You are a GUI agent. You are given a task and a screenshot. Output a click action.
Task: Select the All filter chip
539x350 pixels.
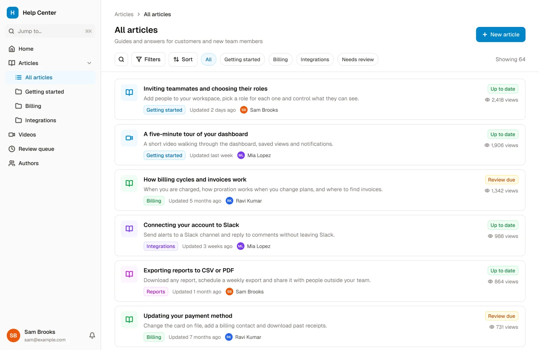click(x=209, y=59)
